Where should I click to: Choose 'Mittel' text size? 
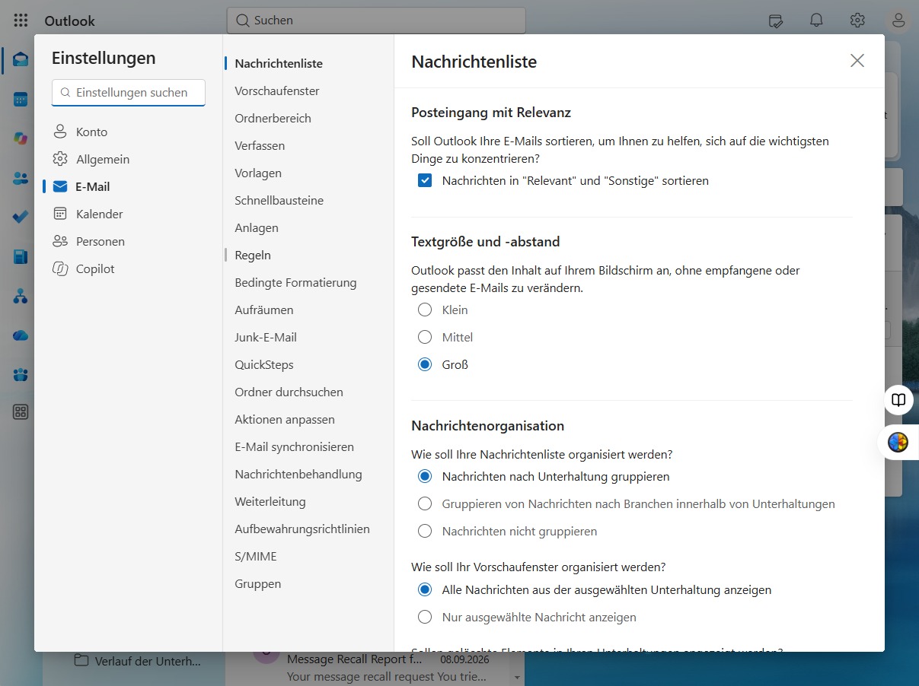tap(425, 338)
